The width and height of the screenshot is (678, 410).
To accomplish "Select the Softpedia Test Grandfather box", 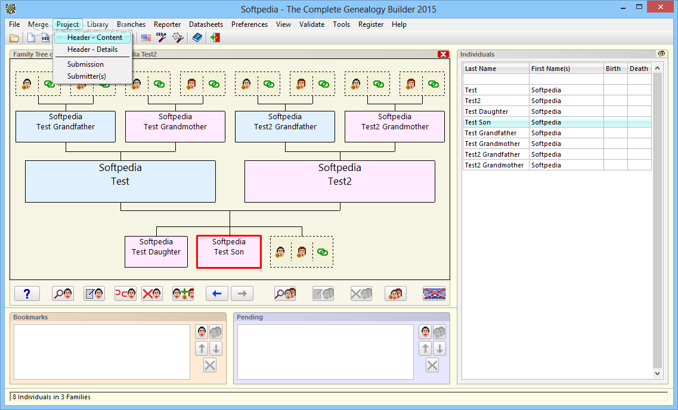I will (66, 126).
